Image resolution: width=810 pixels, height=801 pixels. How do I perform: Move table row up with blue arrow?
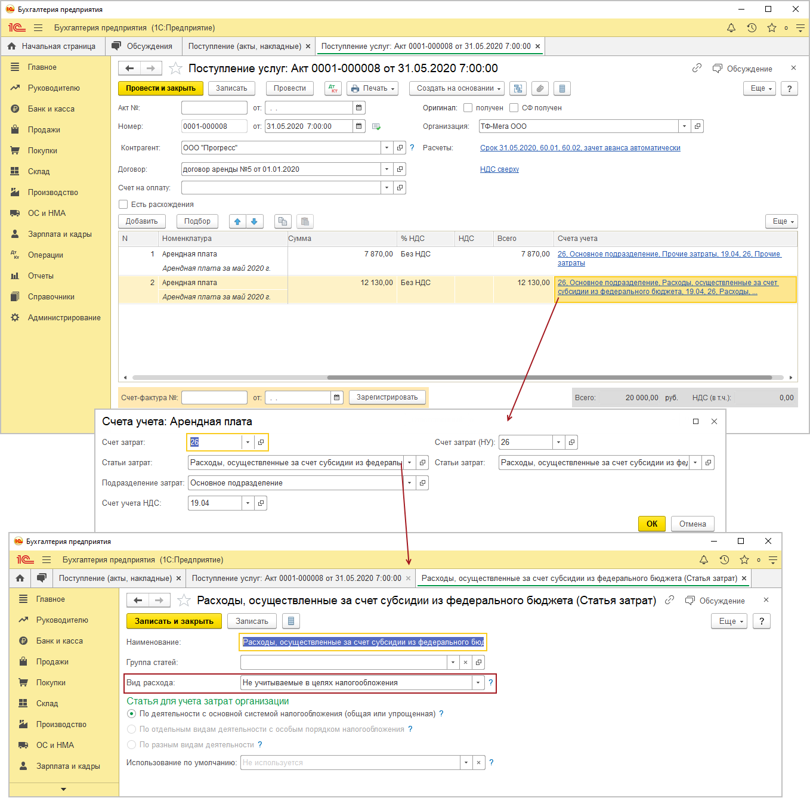(237, 221)
